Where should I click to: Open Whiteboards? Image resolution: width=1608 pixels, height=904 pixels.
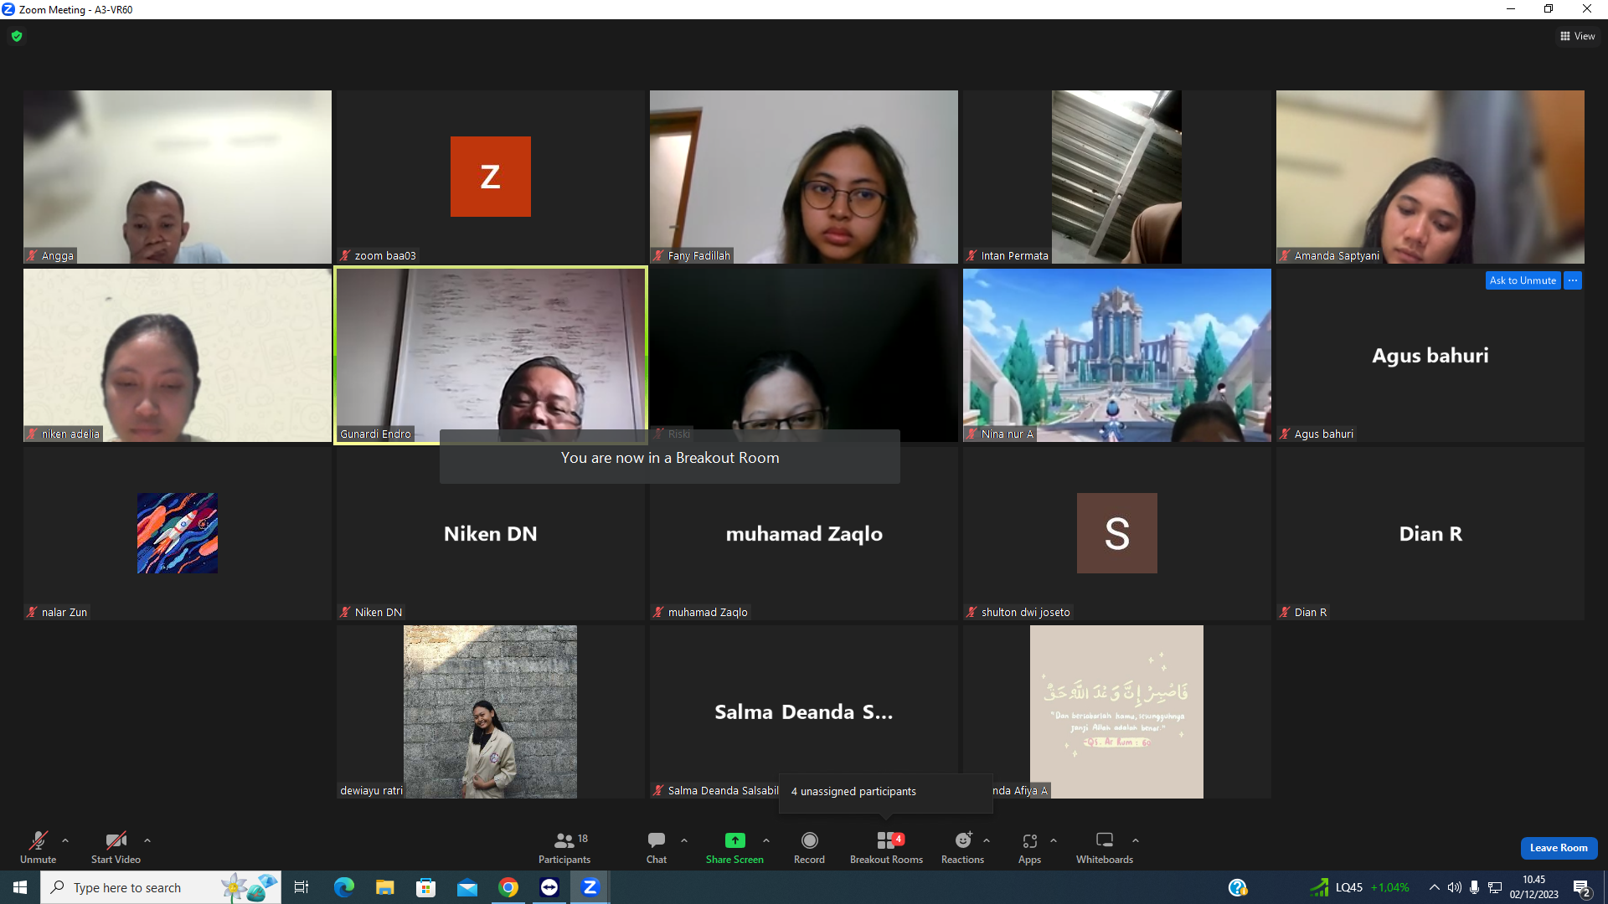click(x=1105, y=847)
